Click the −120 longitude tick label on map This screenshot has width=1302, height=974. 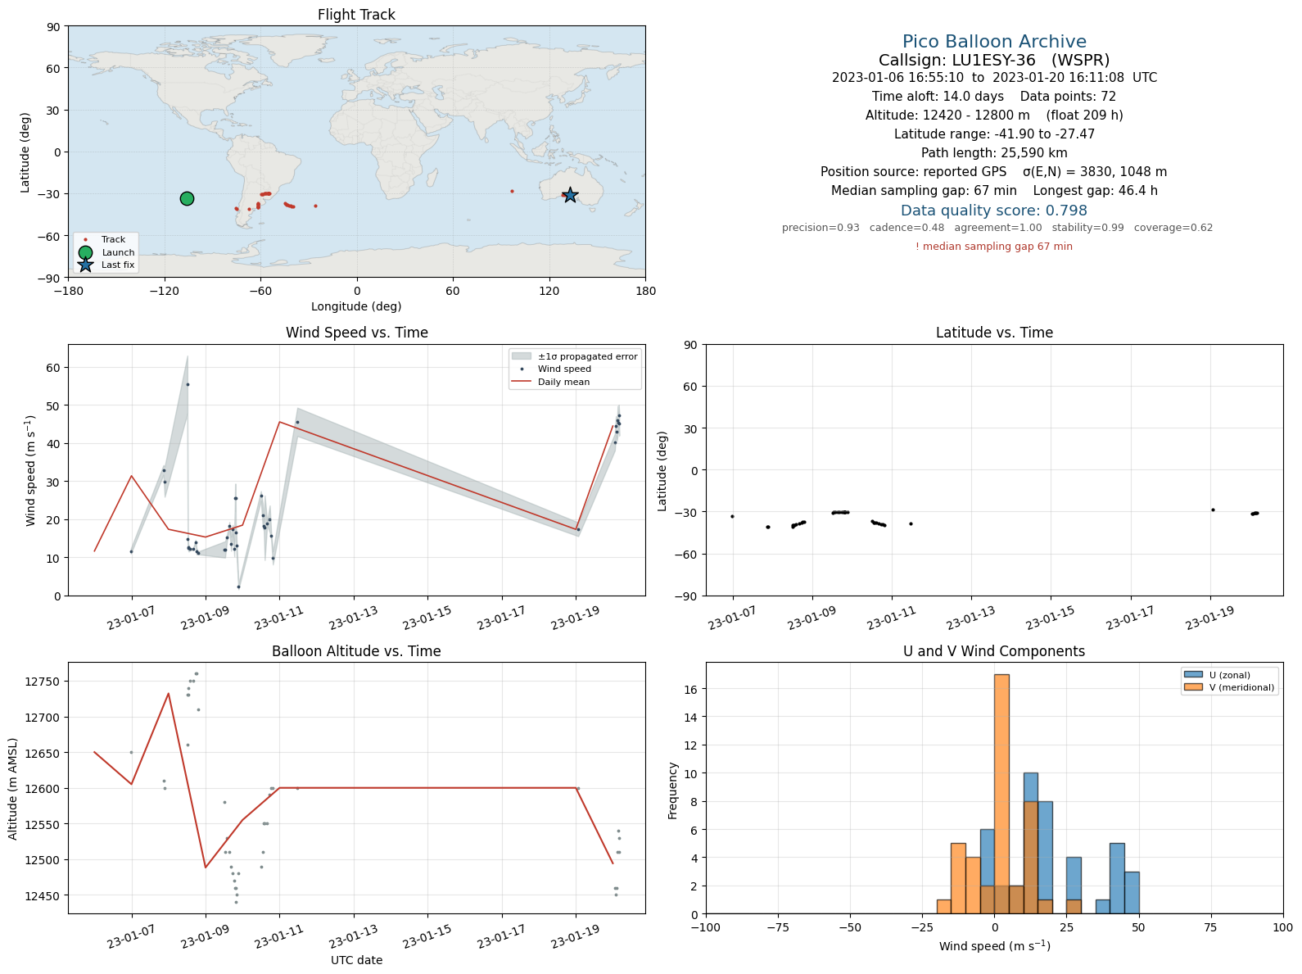(x=164, y=291)
